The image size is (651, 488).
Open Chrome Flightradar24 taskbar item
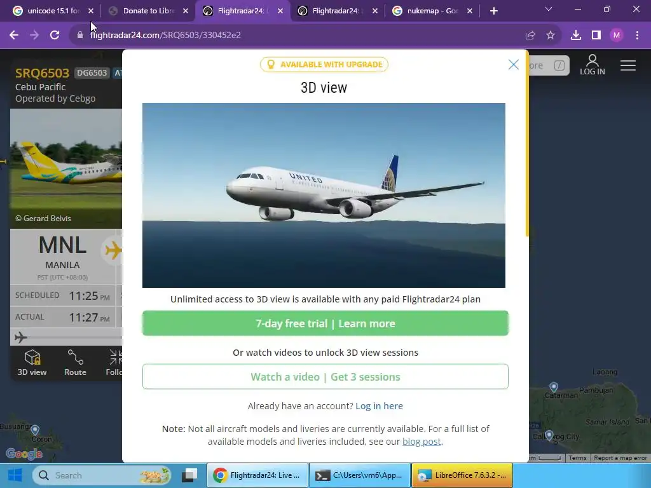click(x=257, y=475)
